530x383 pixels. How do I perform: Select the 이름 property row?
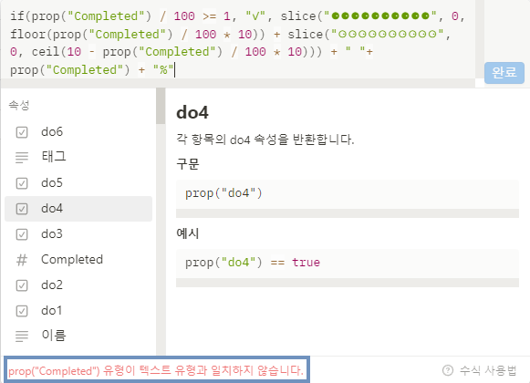click(x=78, y=336)
